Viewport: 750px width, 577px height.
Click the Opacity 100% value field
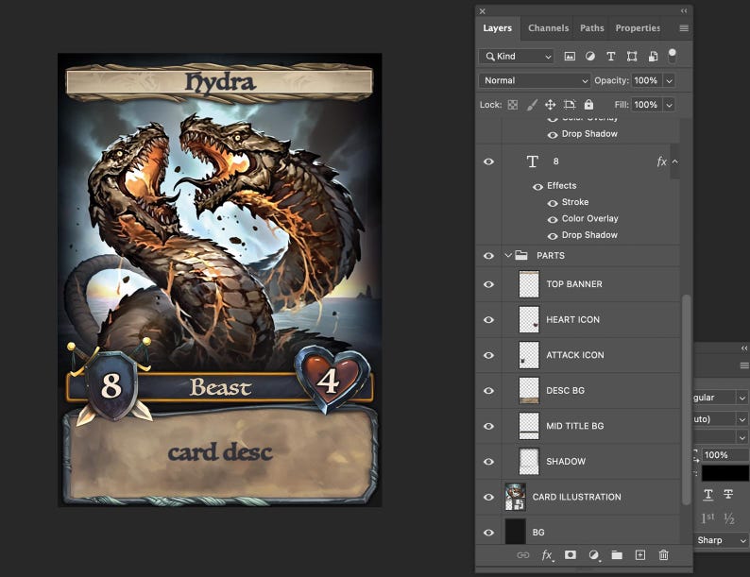(646, 81)
